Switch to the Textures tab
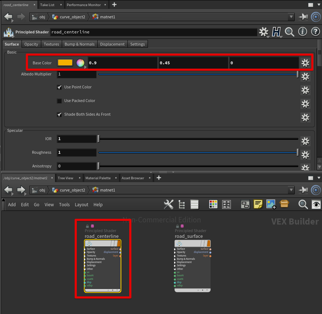322x314 pixels. 51,44
